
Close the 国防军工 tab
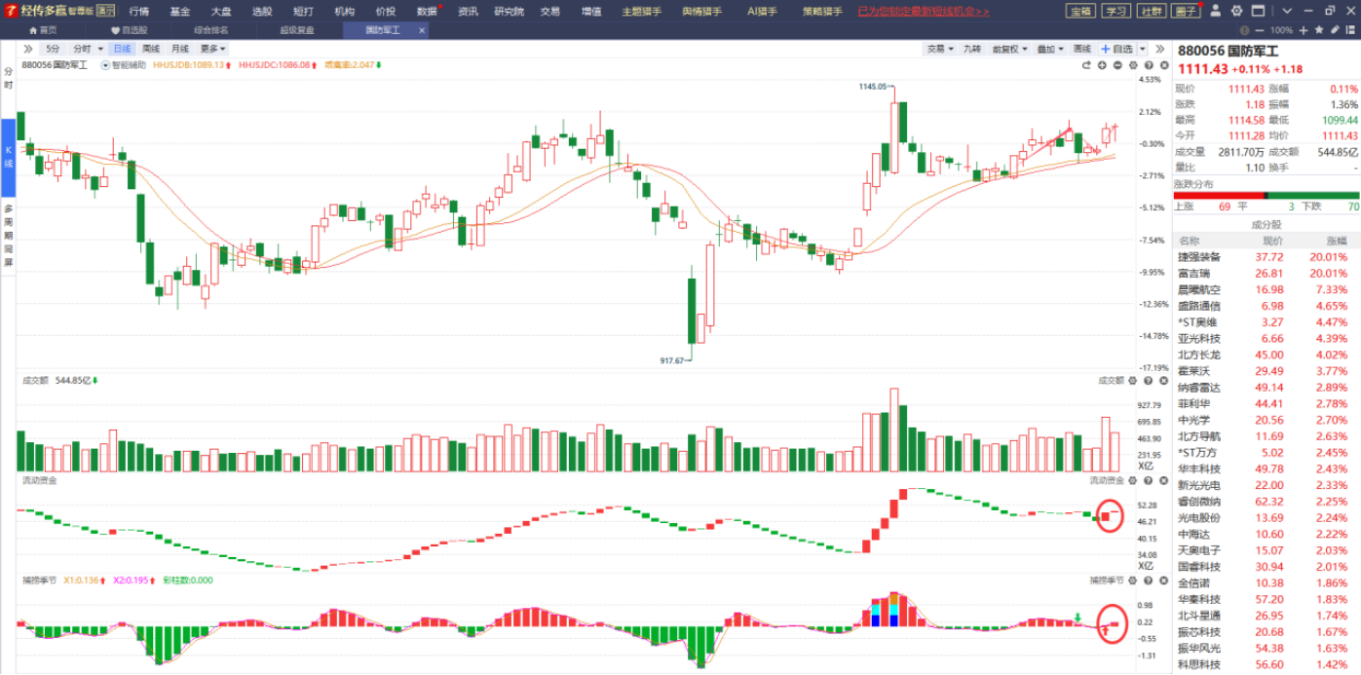[x=422, y=30]
